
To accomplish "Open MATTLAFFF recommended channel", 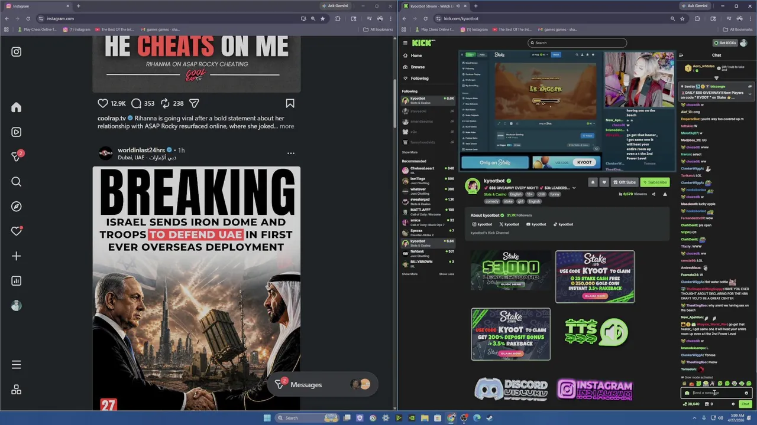I will (x=428, y=211).
